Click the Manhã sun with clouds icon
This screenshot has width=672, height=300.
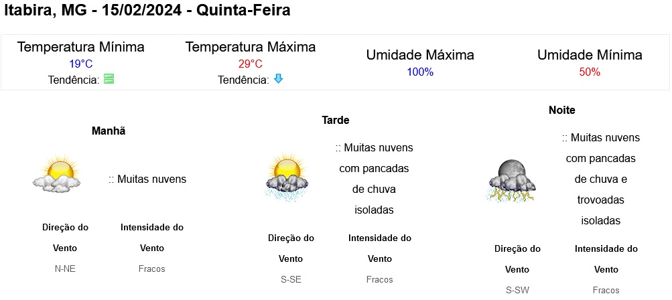point(56,175)
